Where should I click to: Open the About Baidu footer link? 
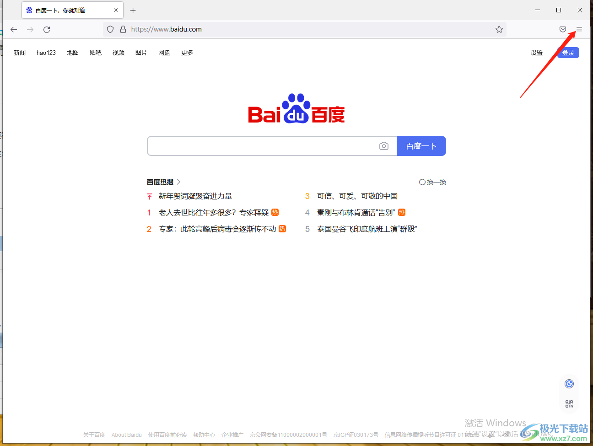[x=127, y=435]
